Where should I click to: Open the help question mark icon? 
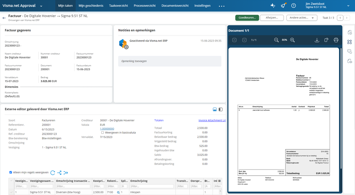pyautogui.click(x=294, y=6)
